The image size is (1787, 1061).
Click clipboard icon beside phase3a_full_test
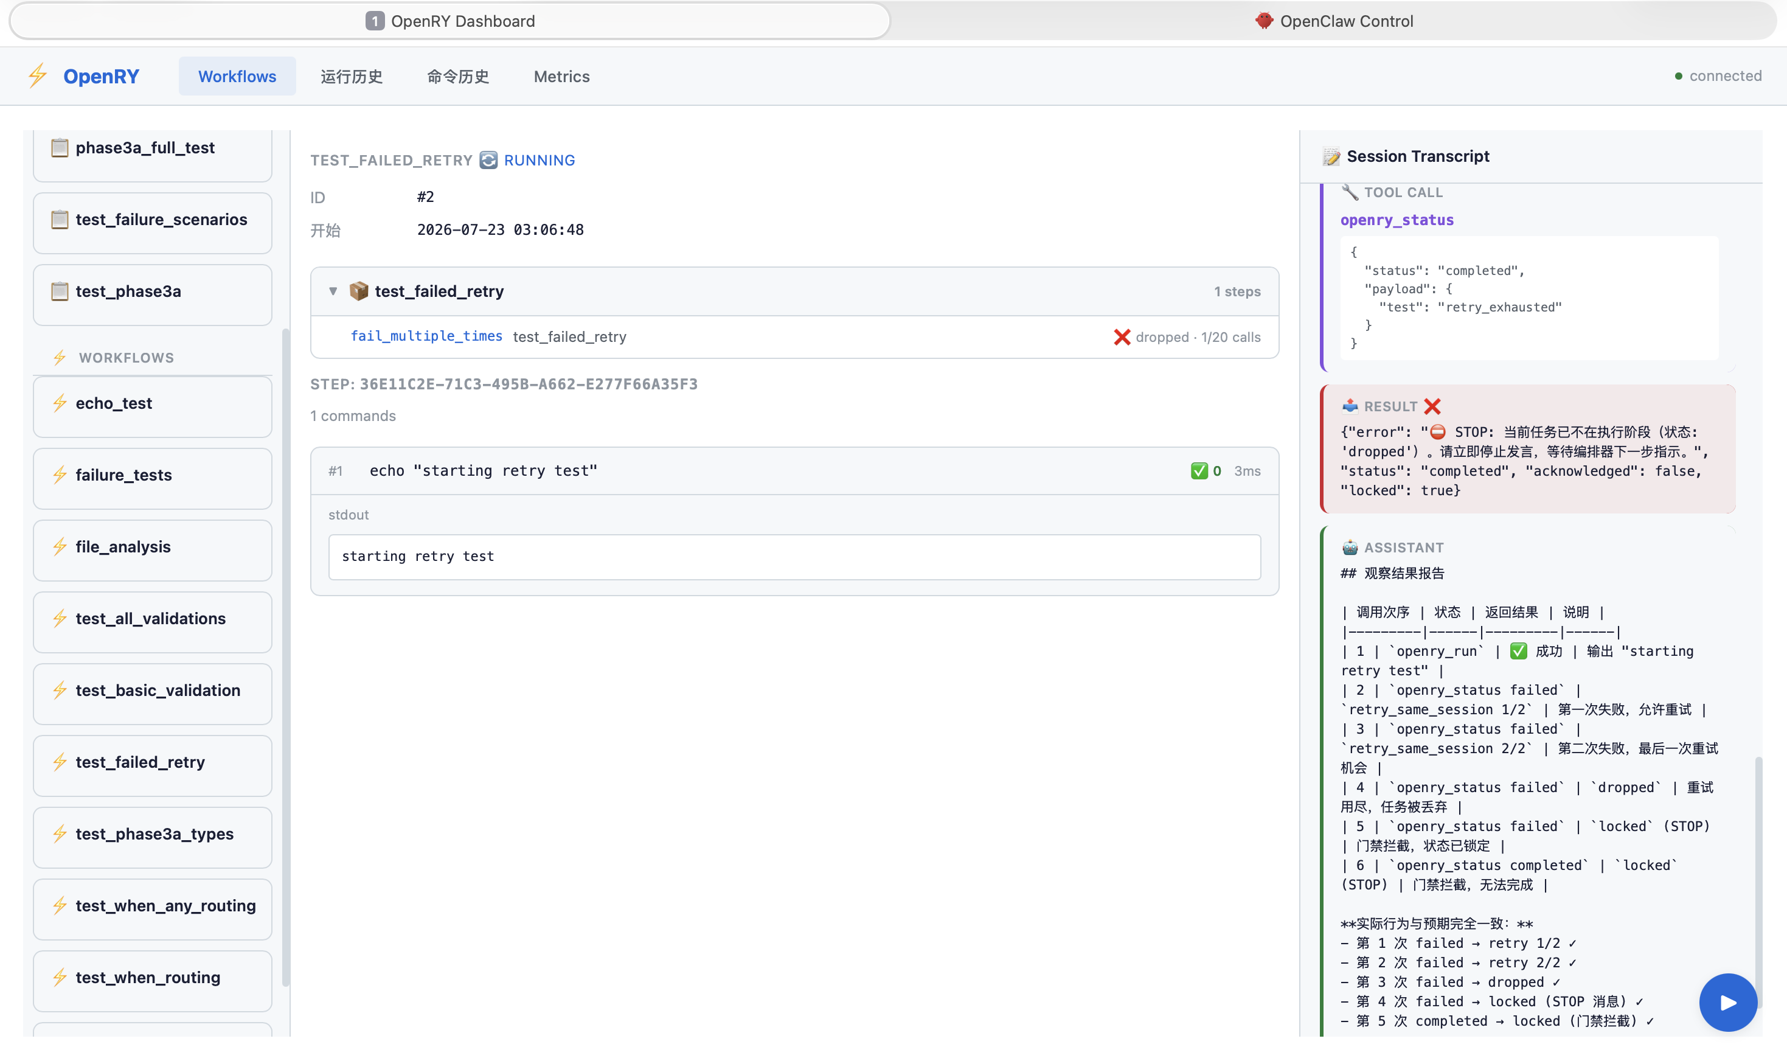(60, 147)
